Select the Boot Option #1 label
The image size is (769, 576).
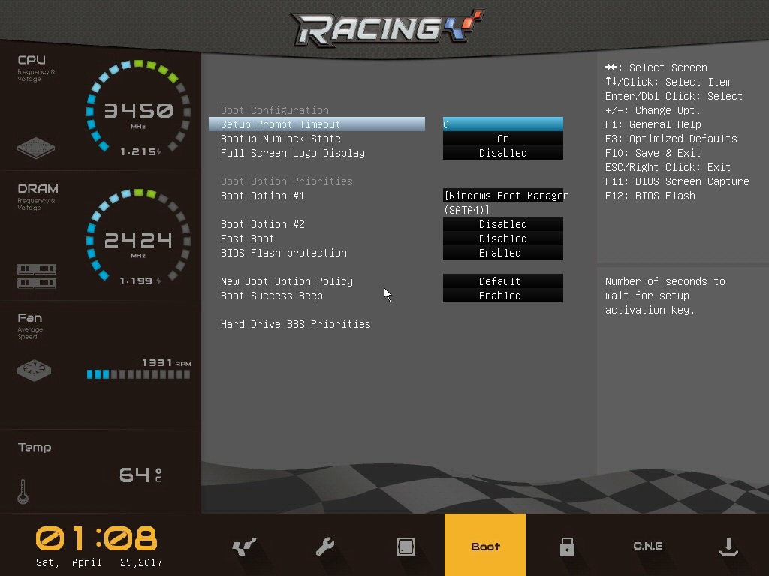pyautogui.click(x=263, y=196)
